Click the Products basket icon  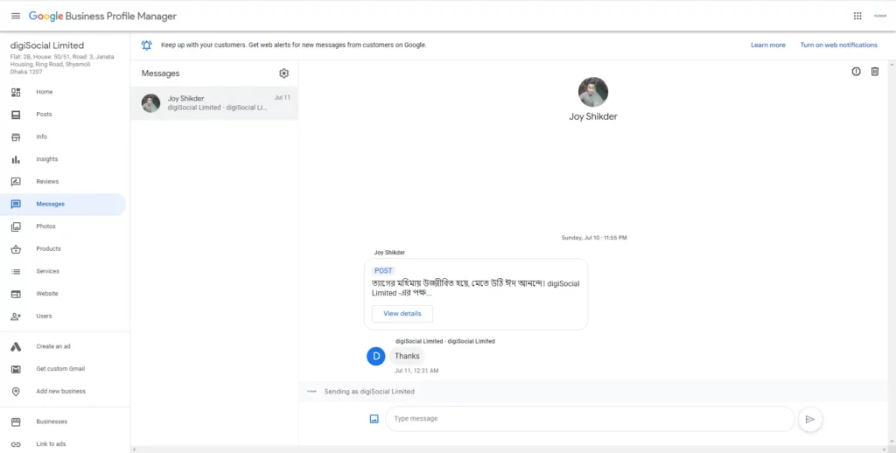pos(16,249)
